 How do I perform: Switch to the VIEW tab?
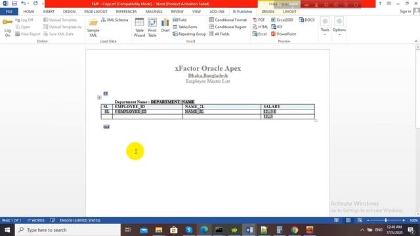(196, 12)
